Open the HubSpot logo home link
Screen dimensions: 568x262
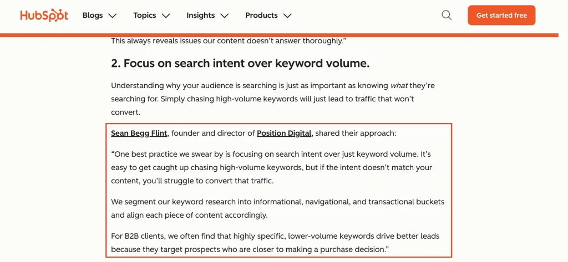point(44,16)
